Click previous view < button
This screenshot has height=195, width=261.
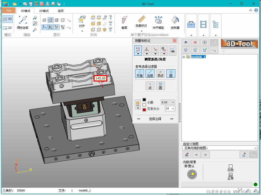pos(196,155)
